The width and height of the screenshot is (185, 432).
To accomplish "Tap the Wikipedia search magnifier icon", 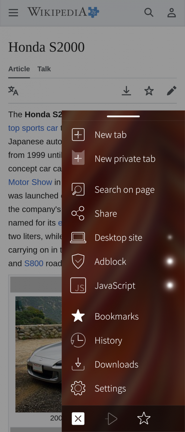I will [x=149, y=13].
